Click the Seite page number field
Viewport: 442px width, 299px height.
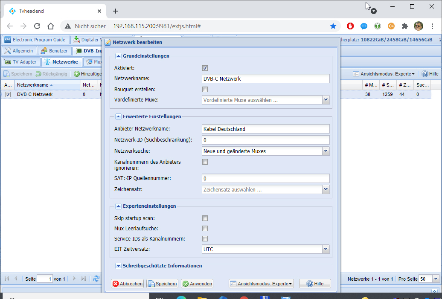[45, 279]
